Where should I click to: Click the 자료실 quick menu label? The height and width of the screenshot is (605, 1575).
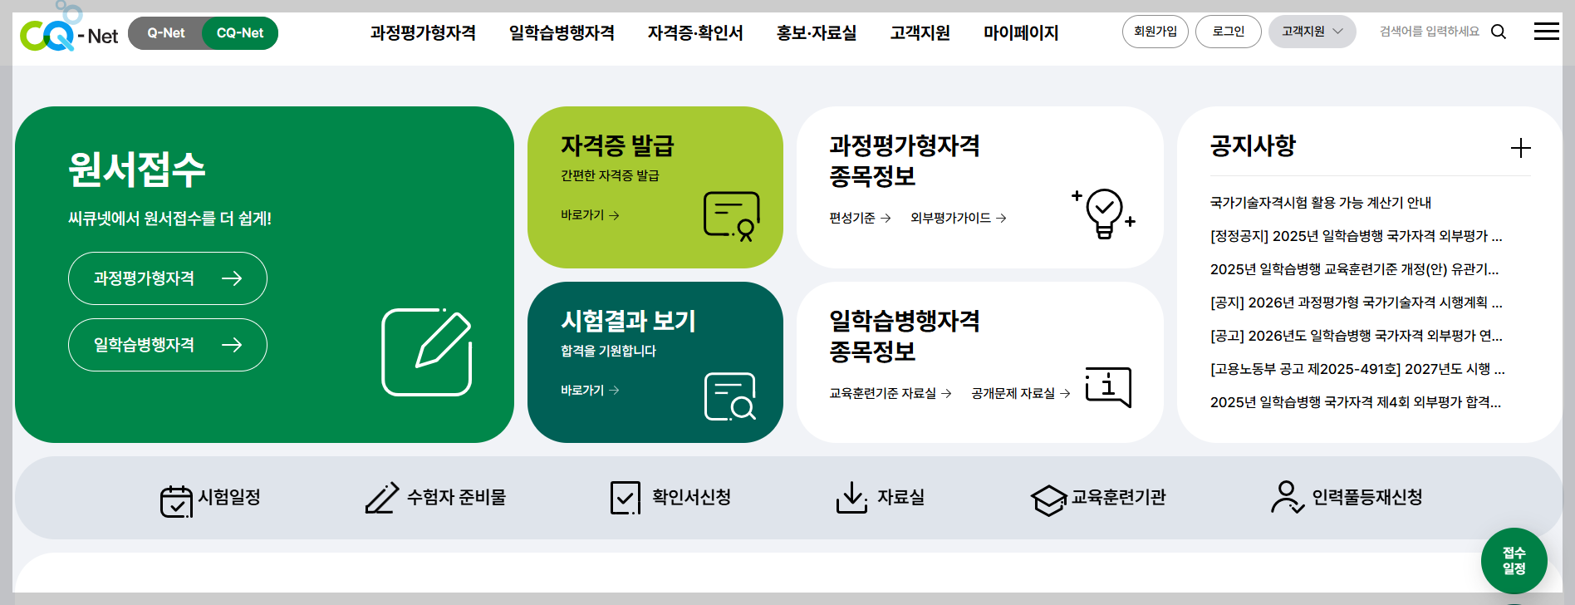(x=901, y=497)
